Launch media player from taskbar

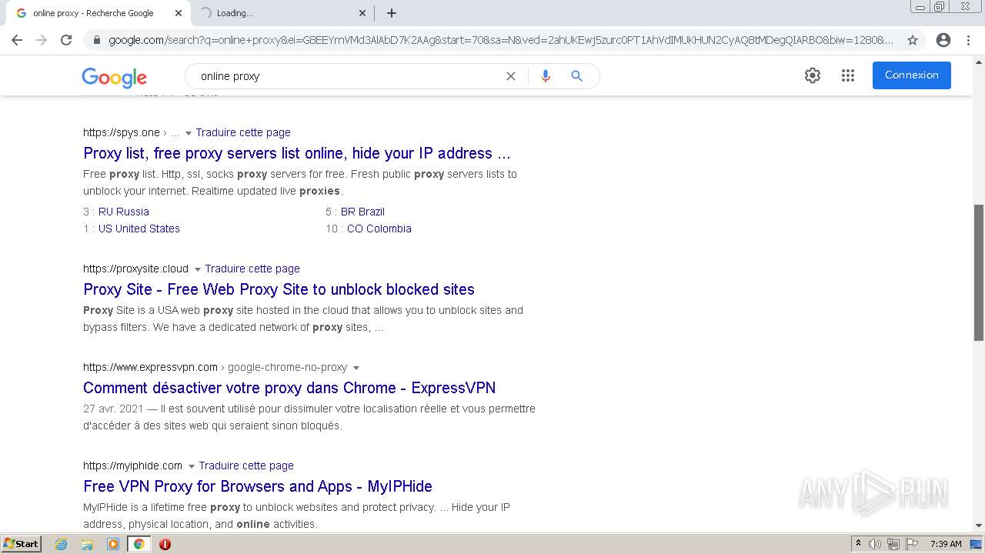[113, 544]
